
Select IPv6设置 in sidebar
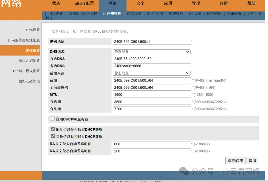(x=20, y=50)
